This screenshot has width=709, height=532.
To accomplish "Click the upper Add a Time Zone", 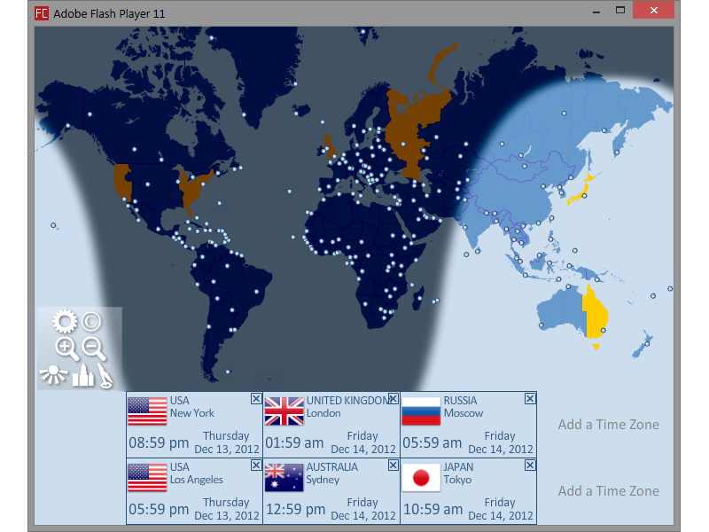I will (x=608, y=425).
